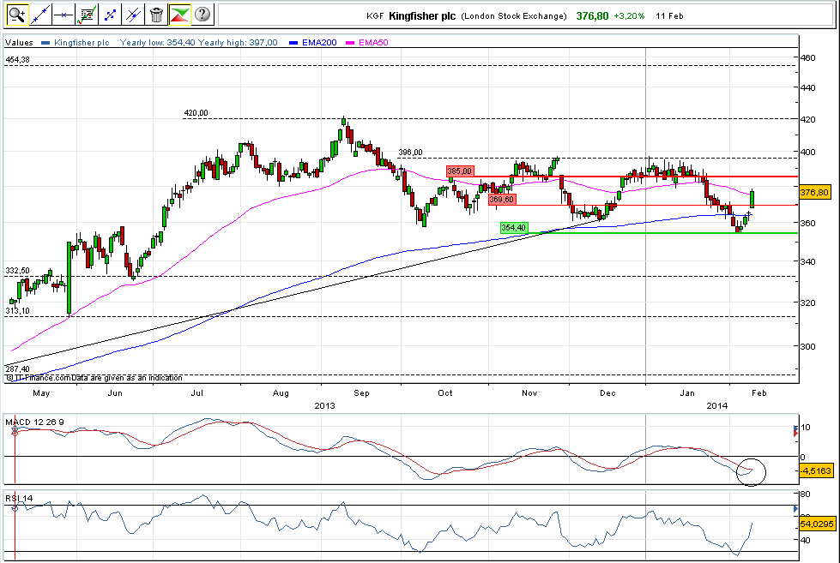Select the trend line drawing tool

tap(40, 15)
